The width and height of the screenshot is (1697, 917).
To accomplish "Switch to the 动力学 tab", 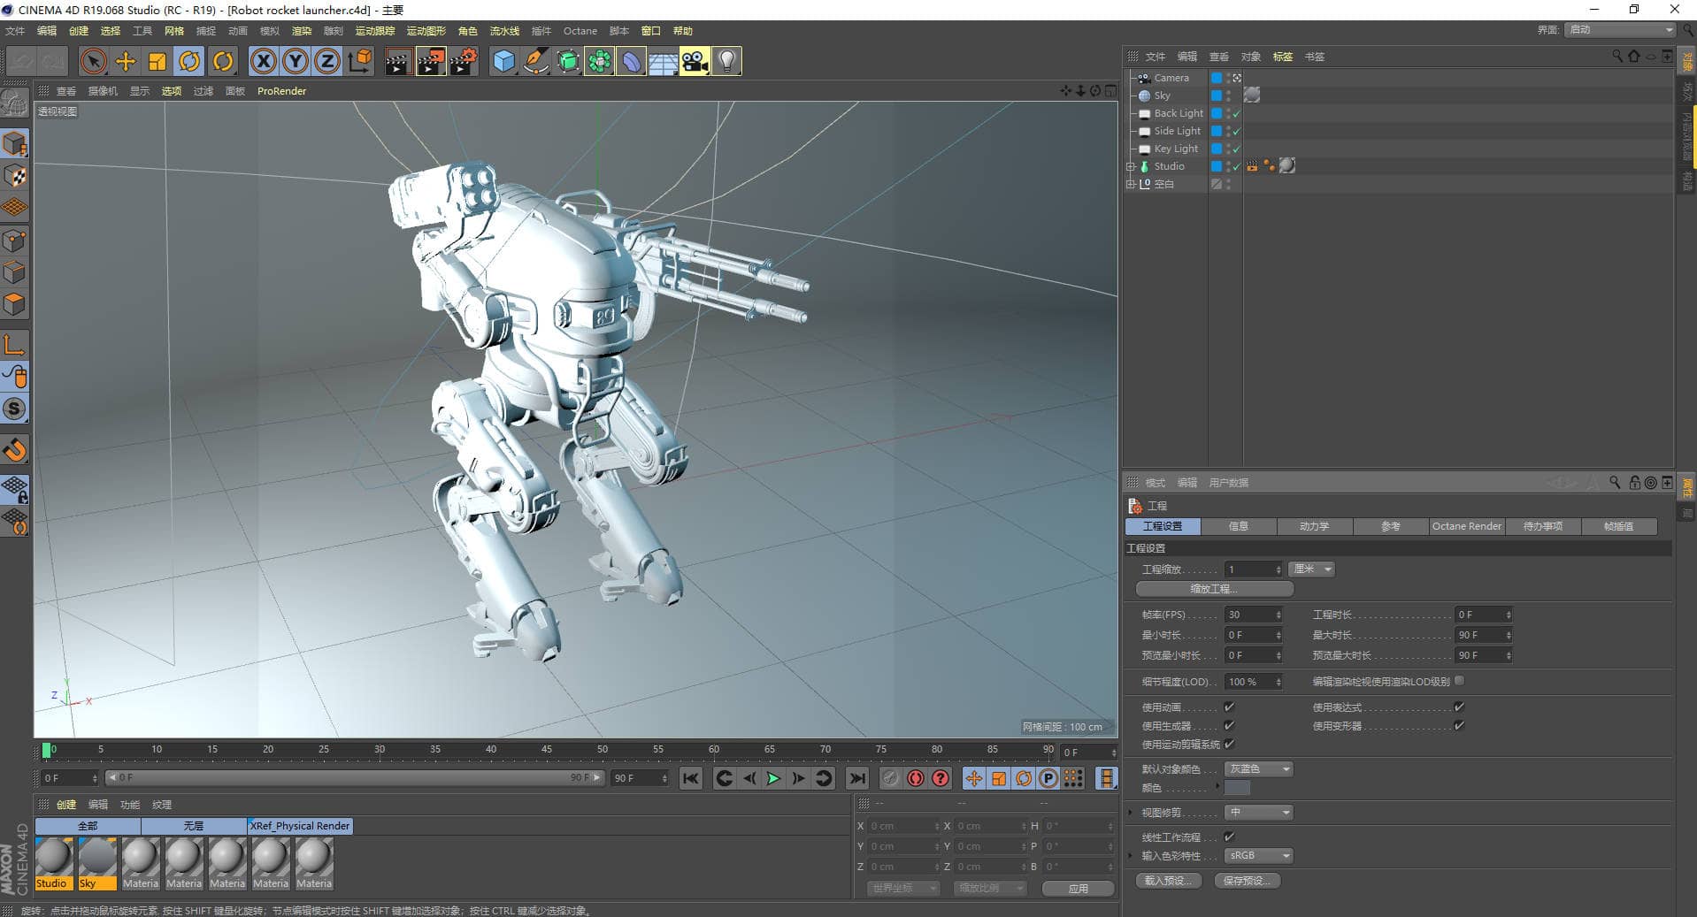I will coord(1315,526).
